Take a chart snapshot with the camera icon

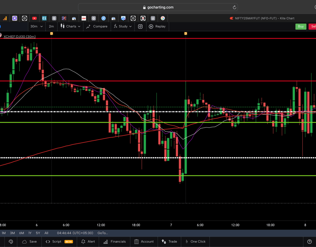click(140, 26)
